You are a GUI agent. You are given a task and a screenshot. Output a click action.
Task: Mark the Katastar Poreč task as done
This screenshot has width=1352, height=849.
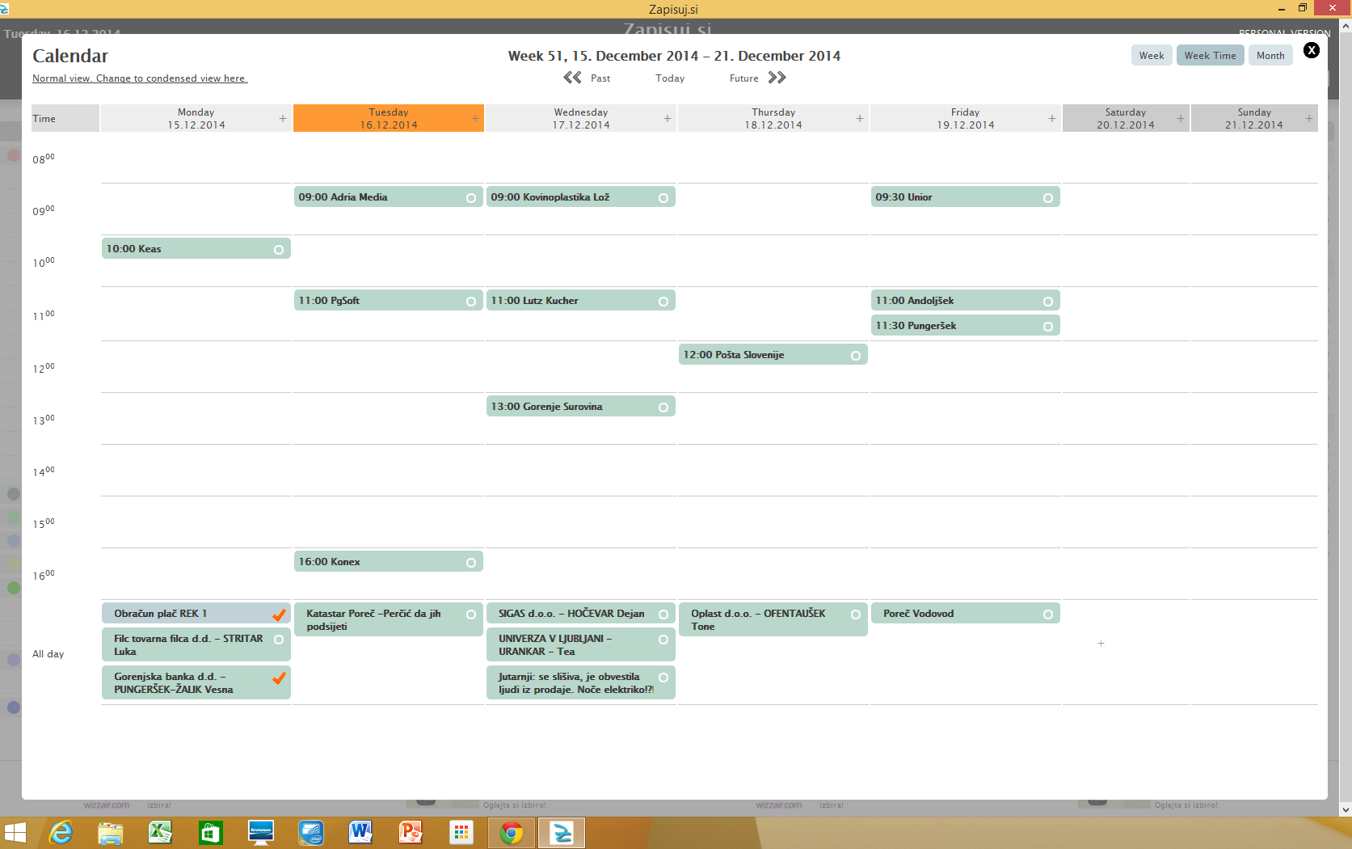click(x=471, y=615)
